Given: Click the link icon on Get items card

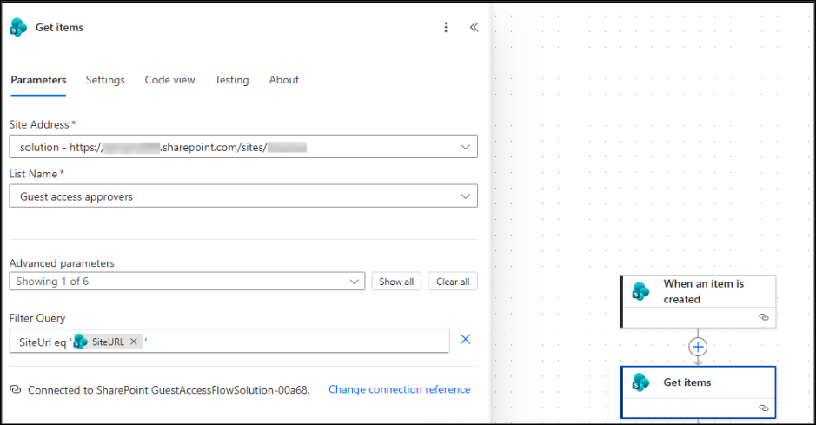Looking at the screenshot, I should [x=763, y=408].
